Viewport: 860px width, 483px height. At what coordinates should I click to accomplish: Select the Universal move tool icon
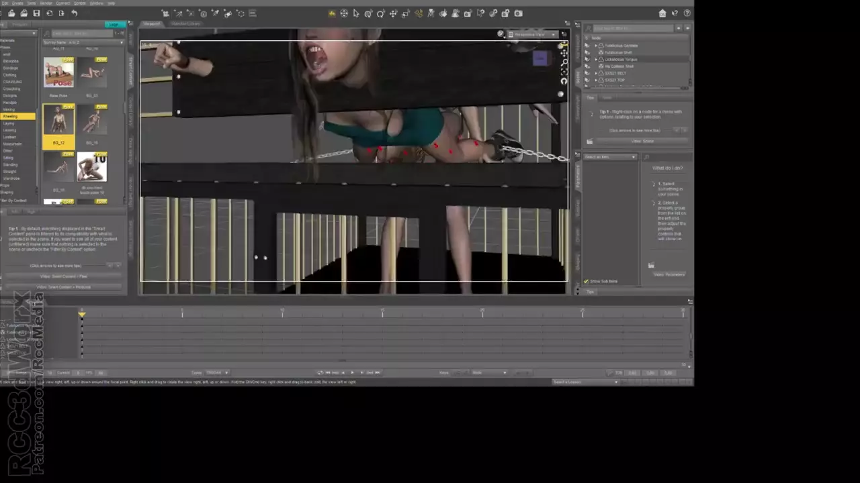(344, 13)
